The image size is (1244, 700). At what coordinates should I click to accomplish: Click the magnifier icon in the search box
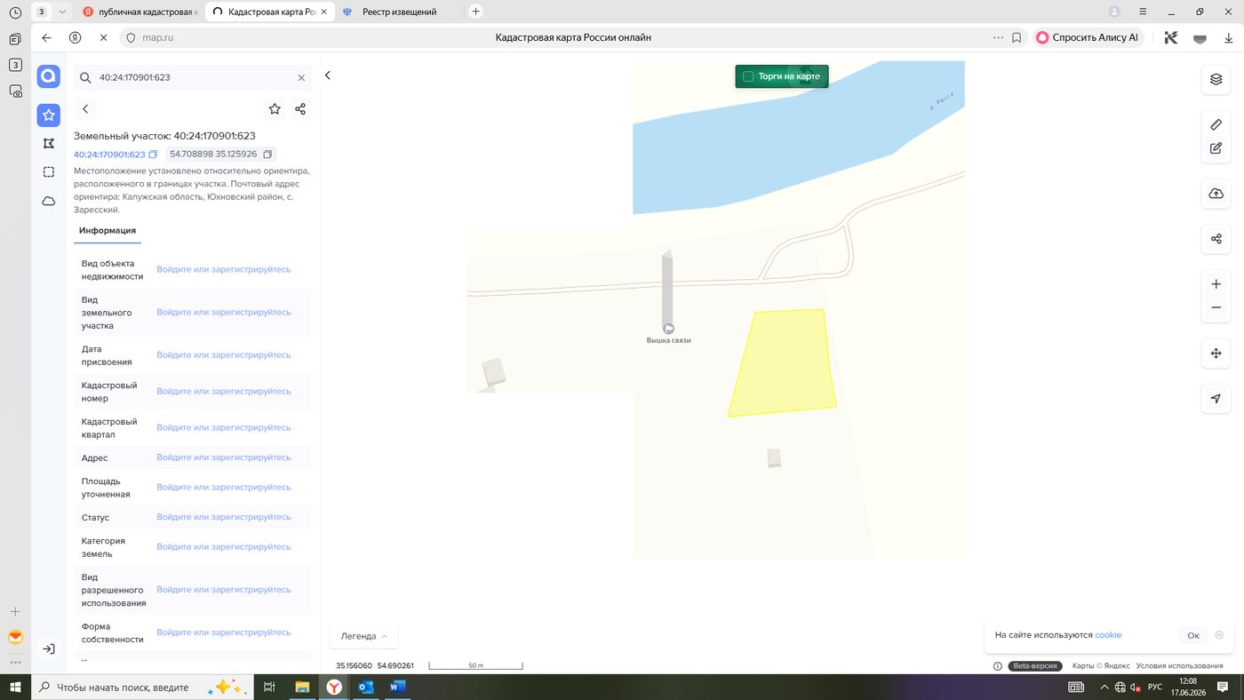pos(86,77)
